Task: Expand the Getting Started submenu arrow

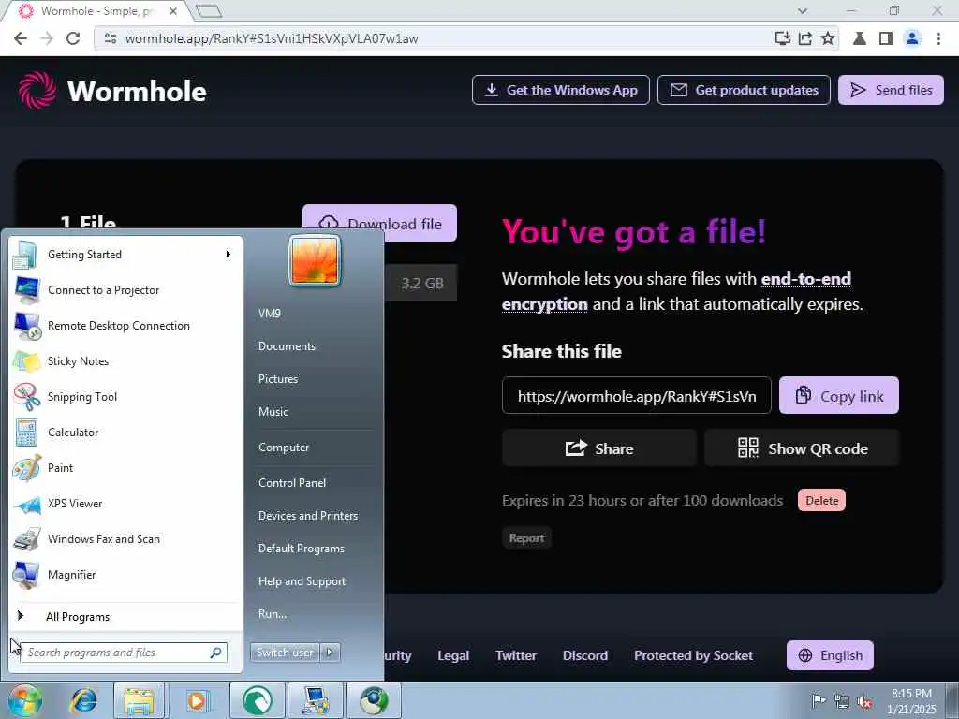Action: coord(229,255)
